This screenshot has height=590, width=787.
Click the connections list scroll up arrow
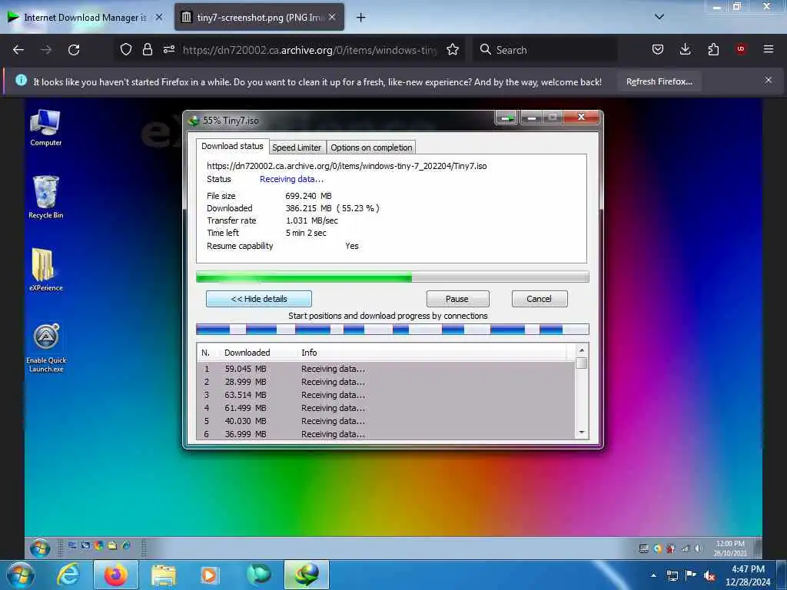(x=582, y=350)
